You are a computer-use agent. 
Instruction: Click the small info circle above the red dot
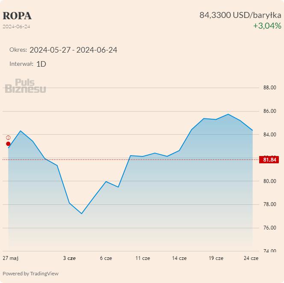pos(8,138)
